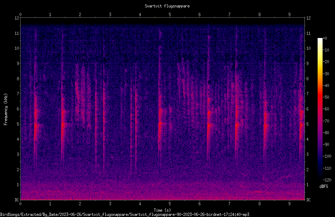This screenshot has height=217, width=335.
Task: Click the 4 label on the right frequency axis
Action: 307,139
